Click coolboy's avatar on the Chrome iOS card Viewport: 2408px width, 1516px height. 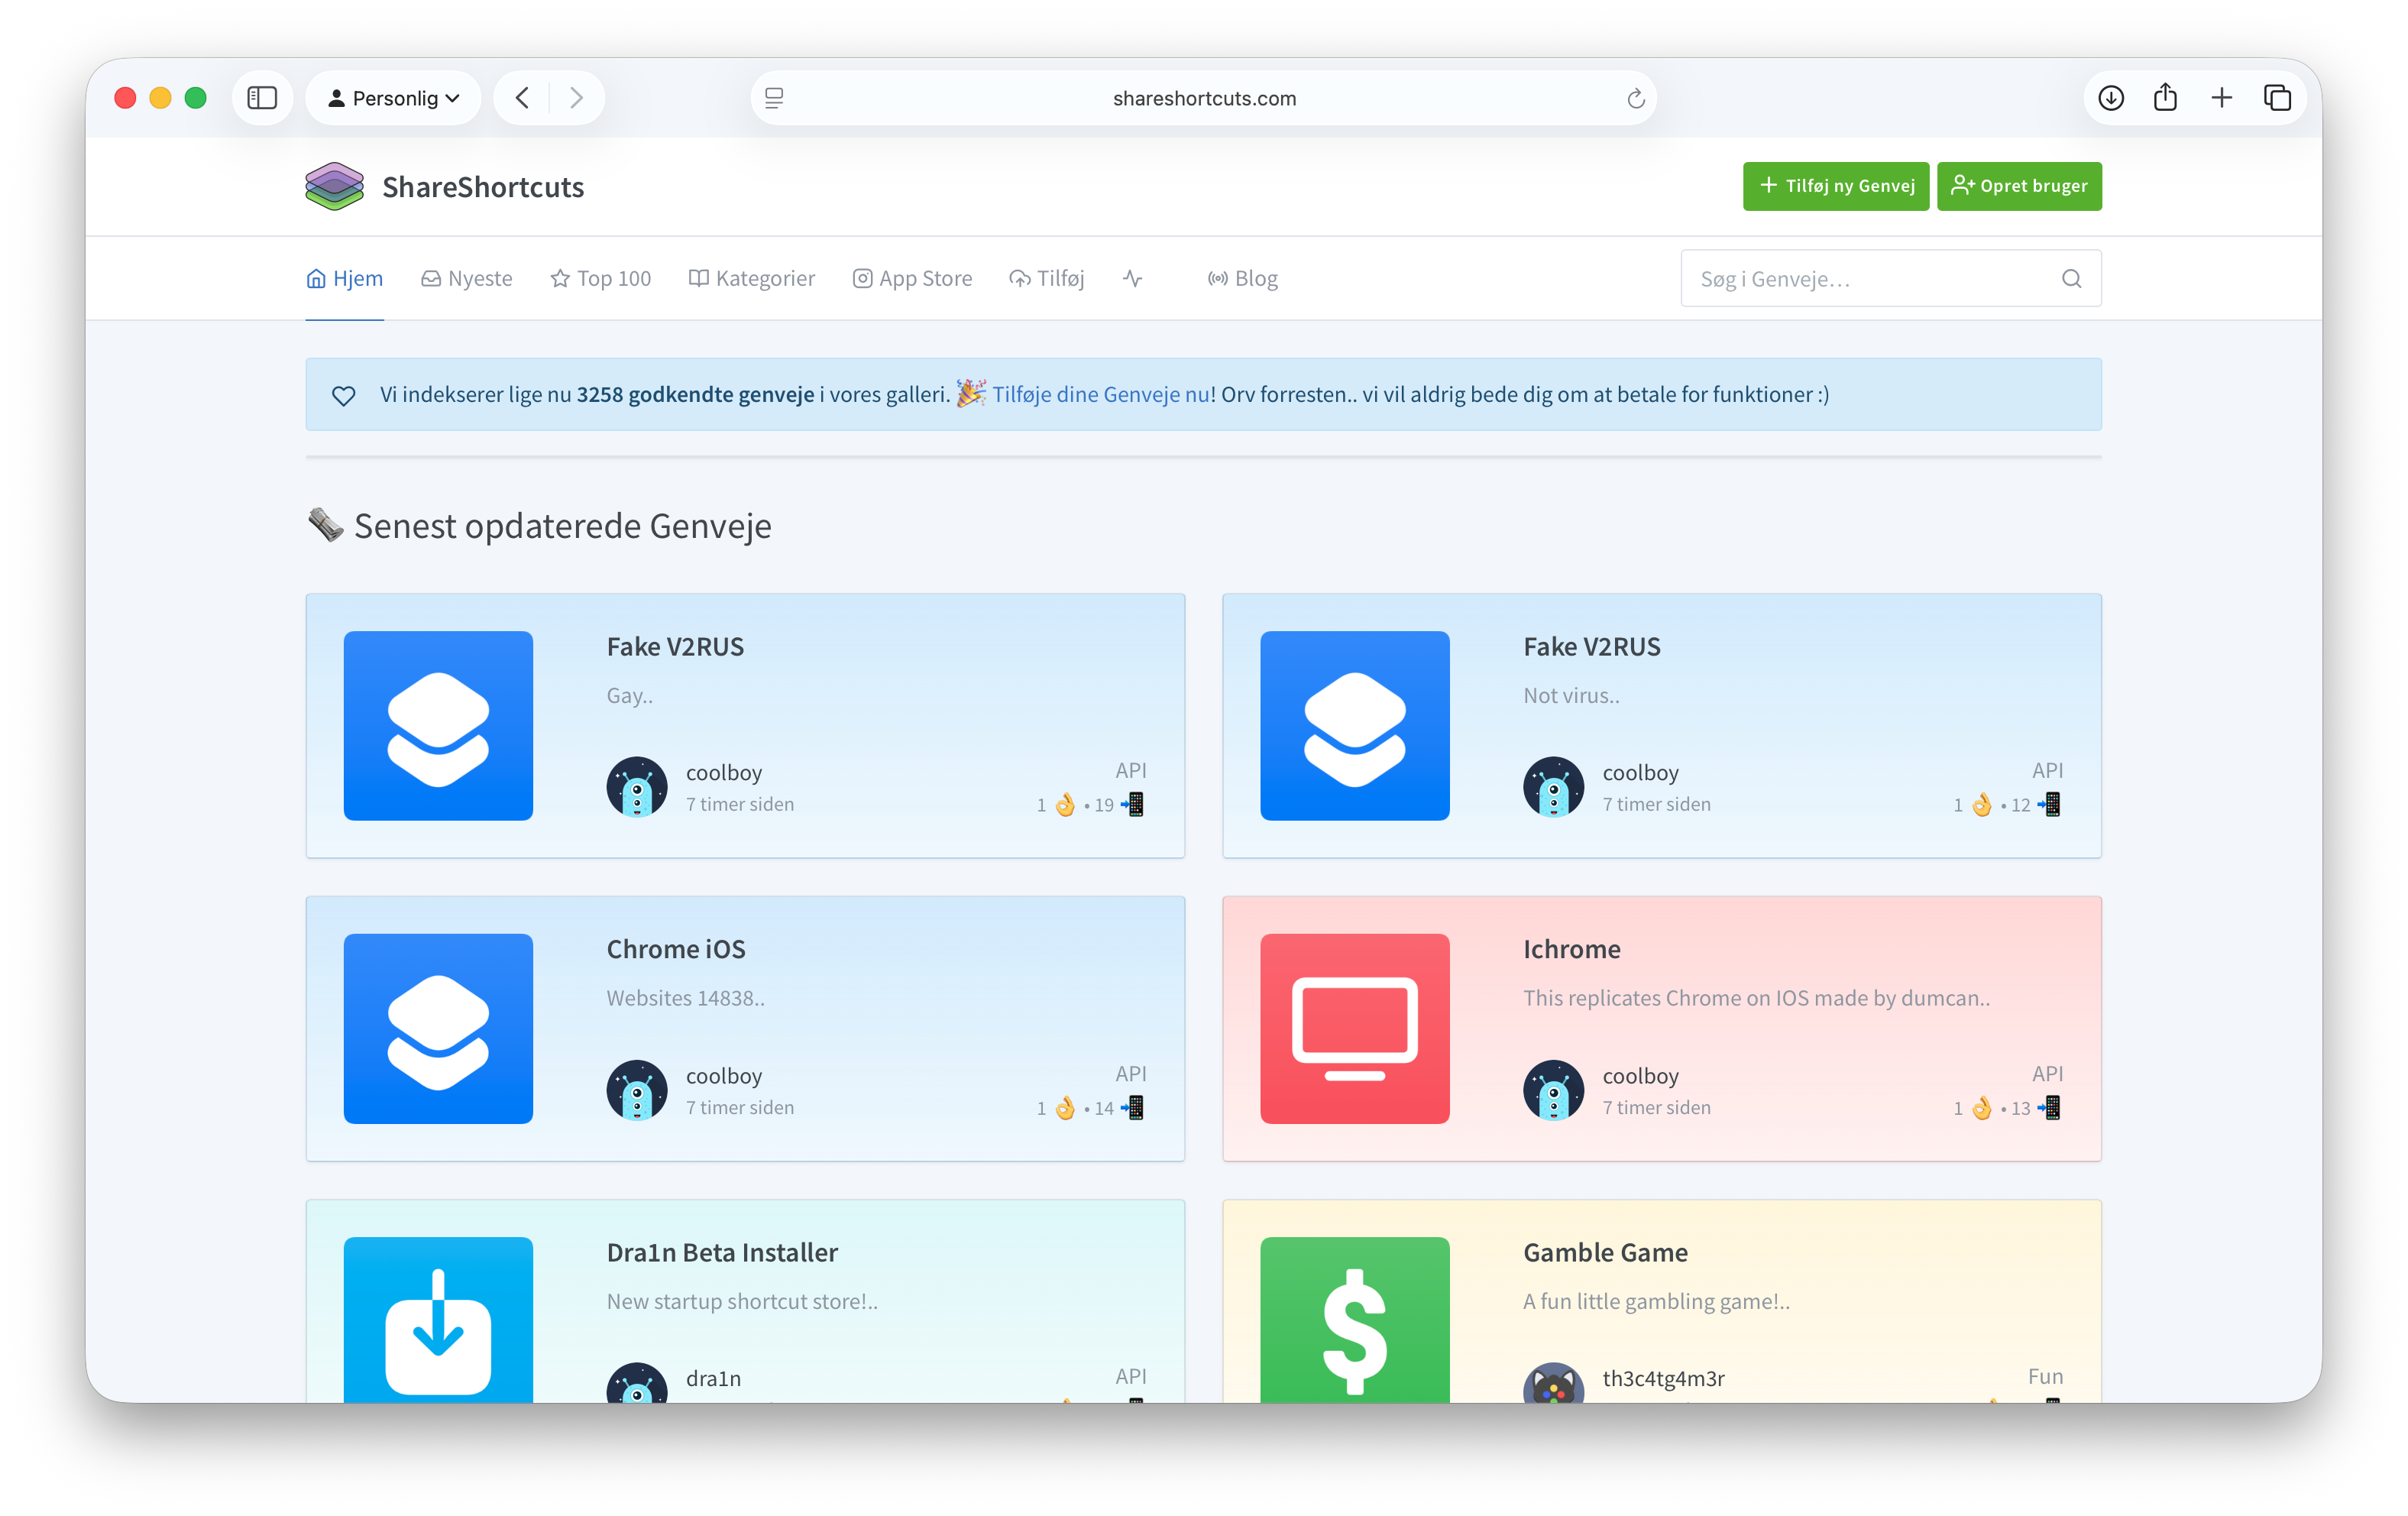(x=637, y=1090)
